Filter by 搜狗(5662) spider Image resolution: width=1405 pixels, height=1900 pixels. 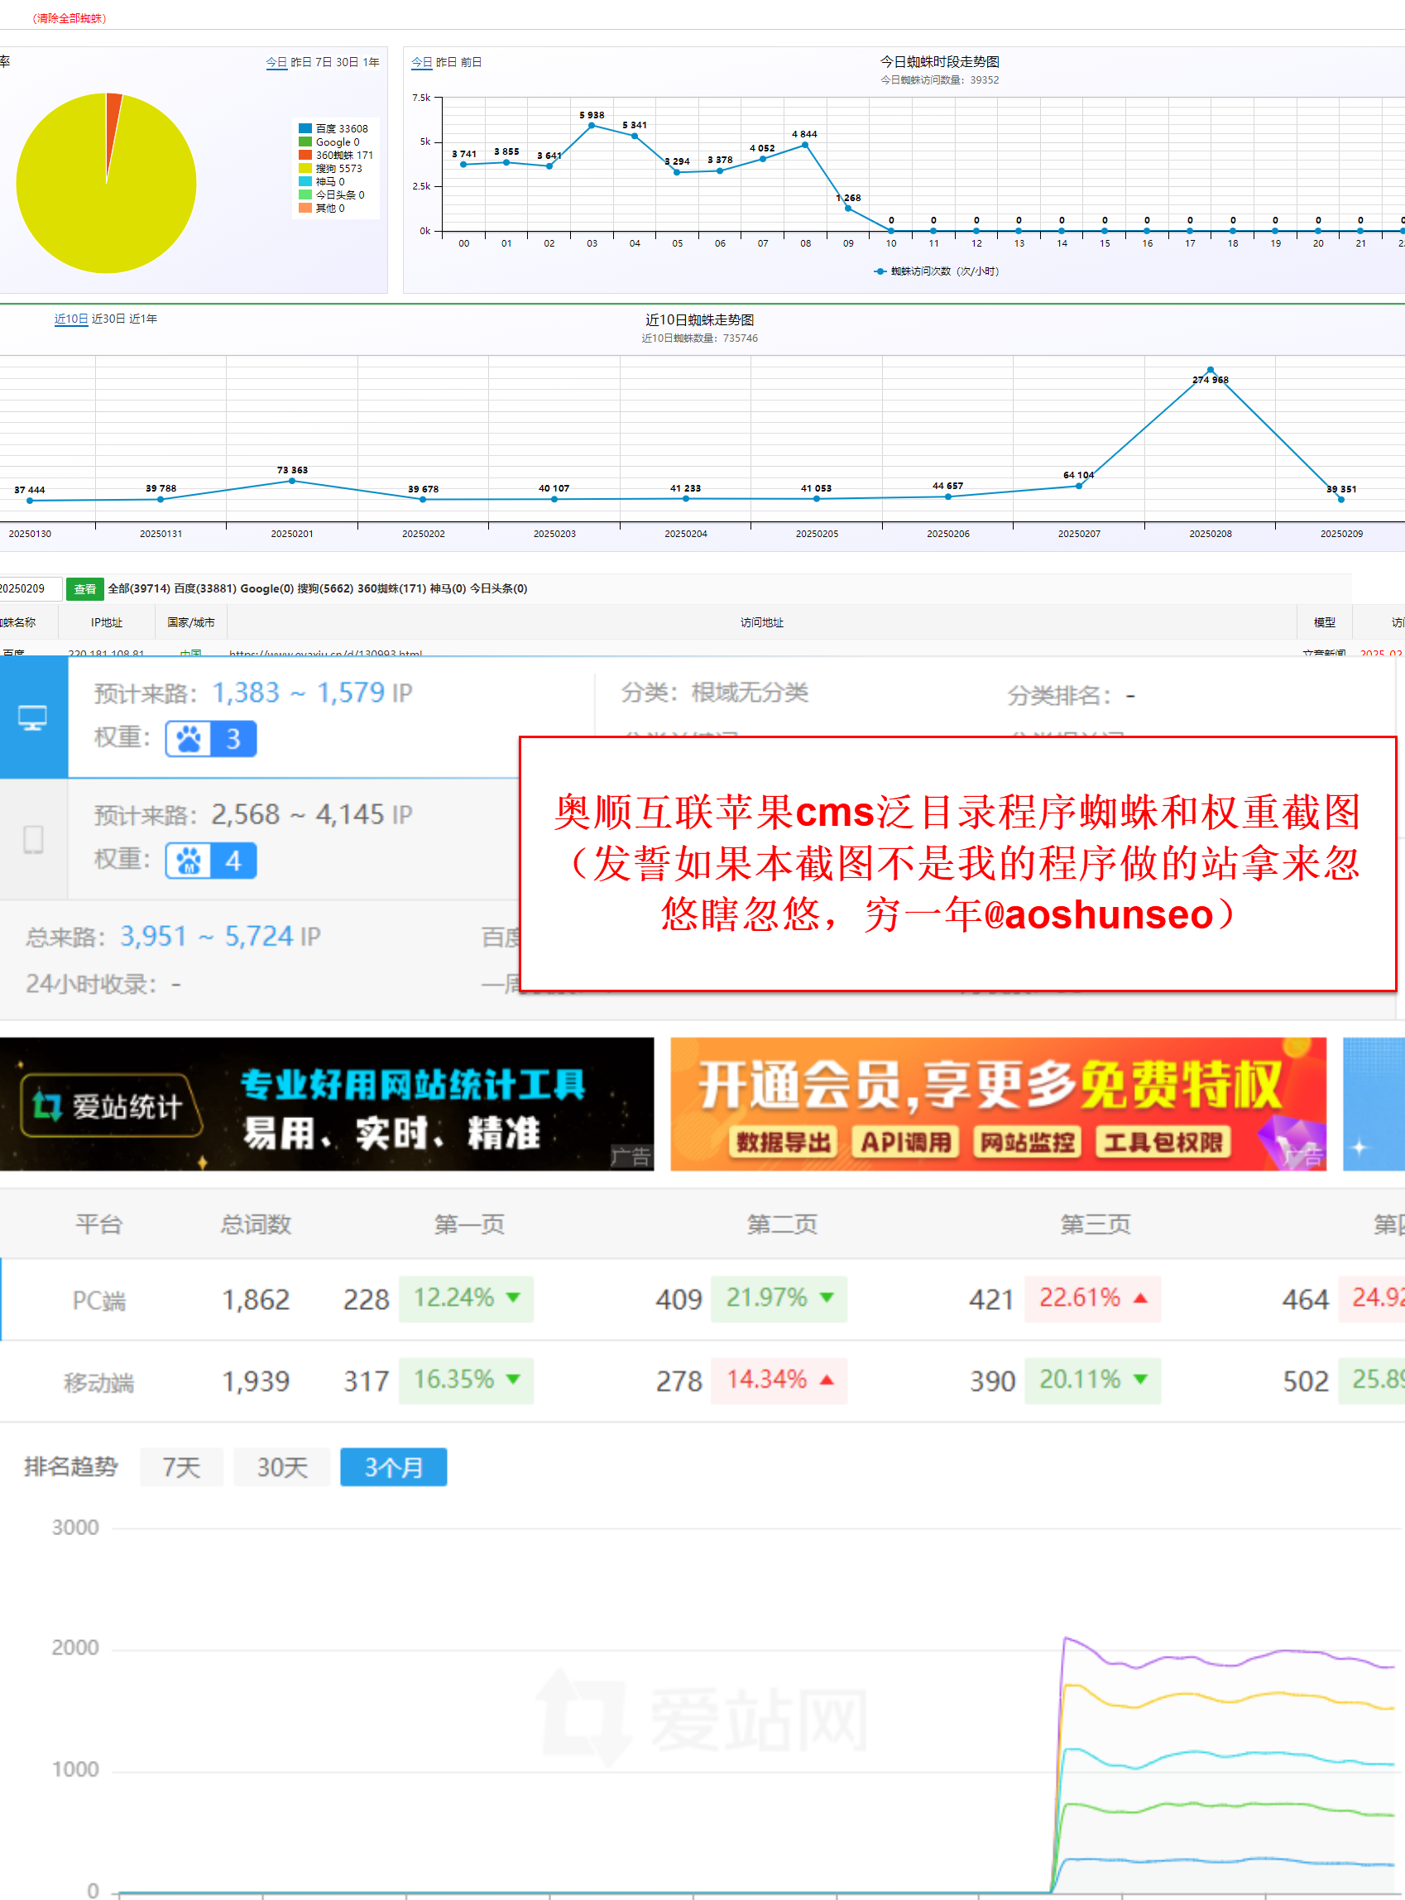pyautogui.click(x=325, y=588)
